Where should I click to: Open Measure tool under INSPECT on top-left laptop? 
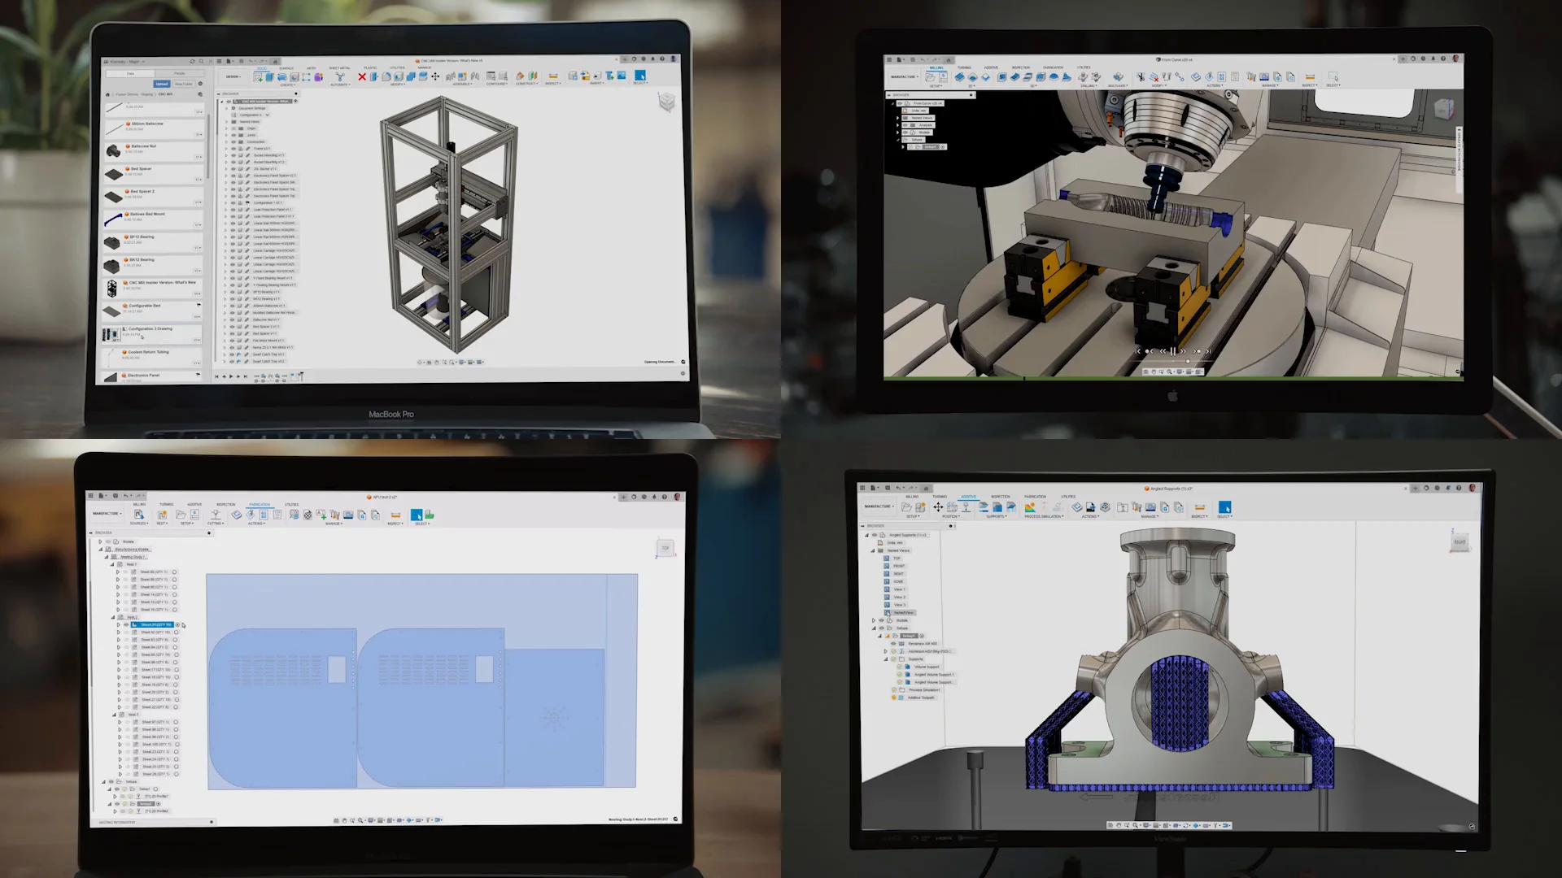click(x=553, y=76)
